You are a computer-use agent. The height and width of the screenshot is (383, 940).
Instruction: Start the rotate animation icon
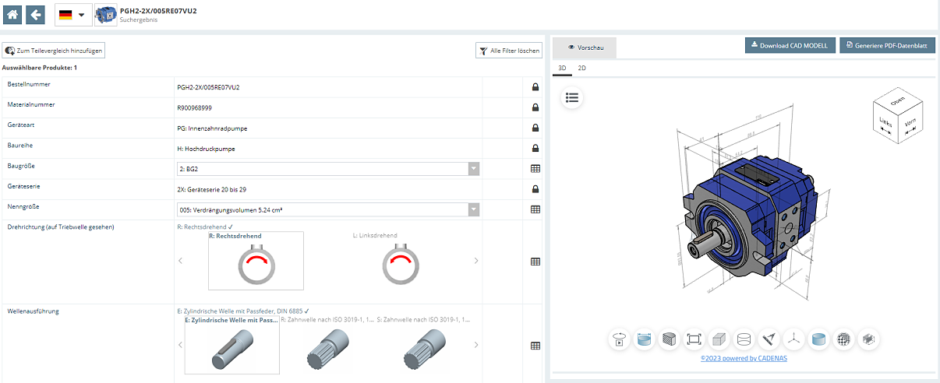(x=620, y=339)
